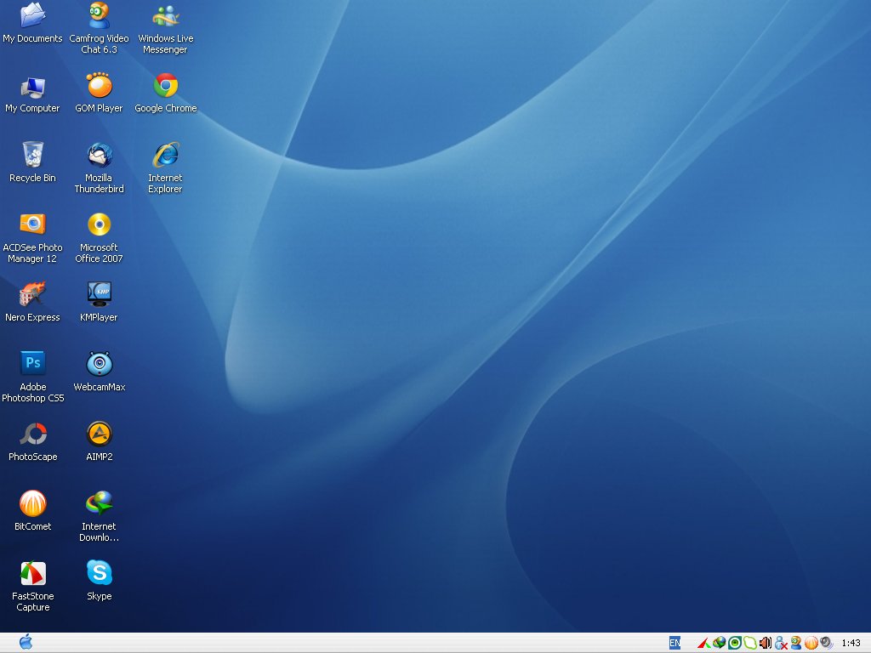Viewport: 871px width, 653px height.
Task: Launch GOM Player
Action: [x=99, y=85]
